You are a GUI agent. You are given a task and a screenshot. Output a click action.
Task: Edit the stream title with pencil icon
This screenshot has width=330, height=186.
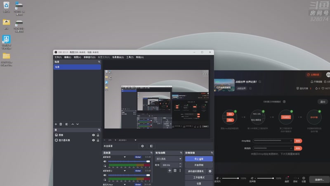pyautogui.click(x=260, y=81)
